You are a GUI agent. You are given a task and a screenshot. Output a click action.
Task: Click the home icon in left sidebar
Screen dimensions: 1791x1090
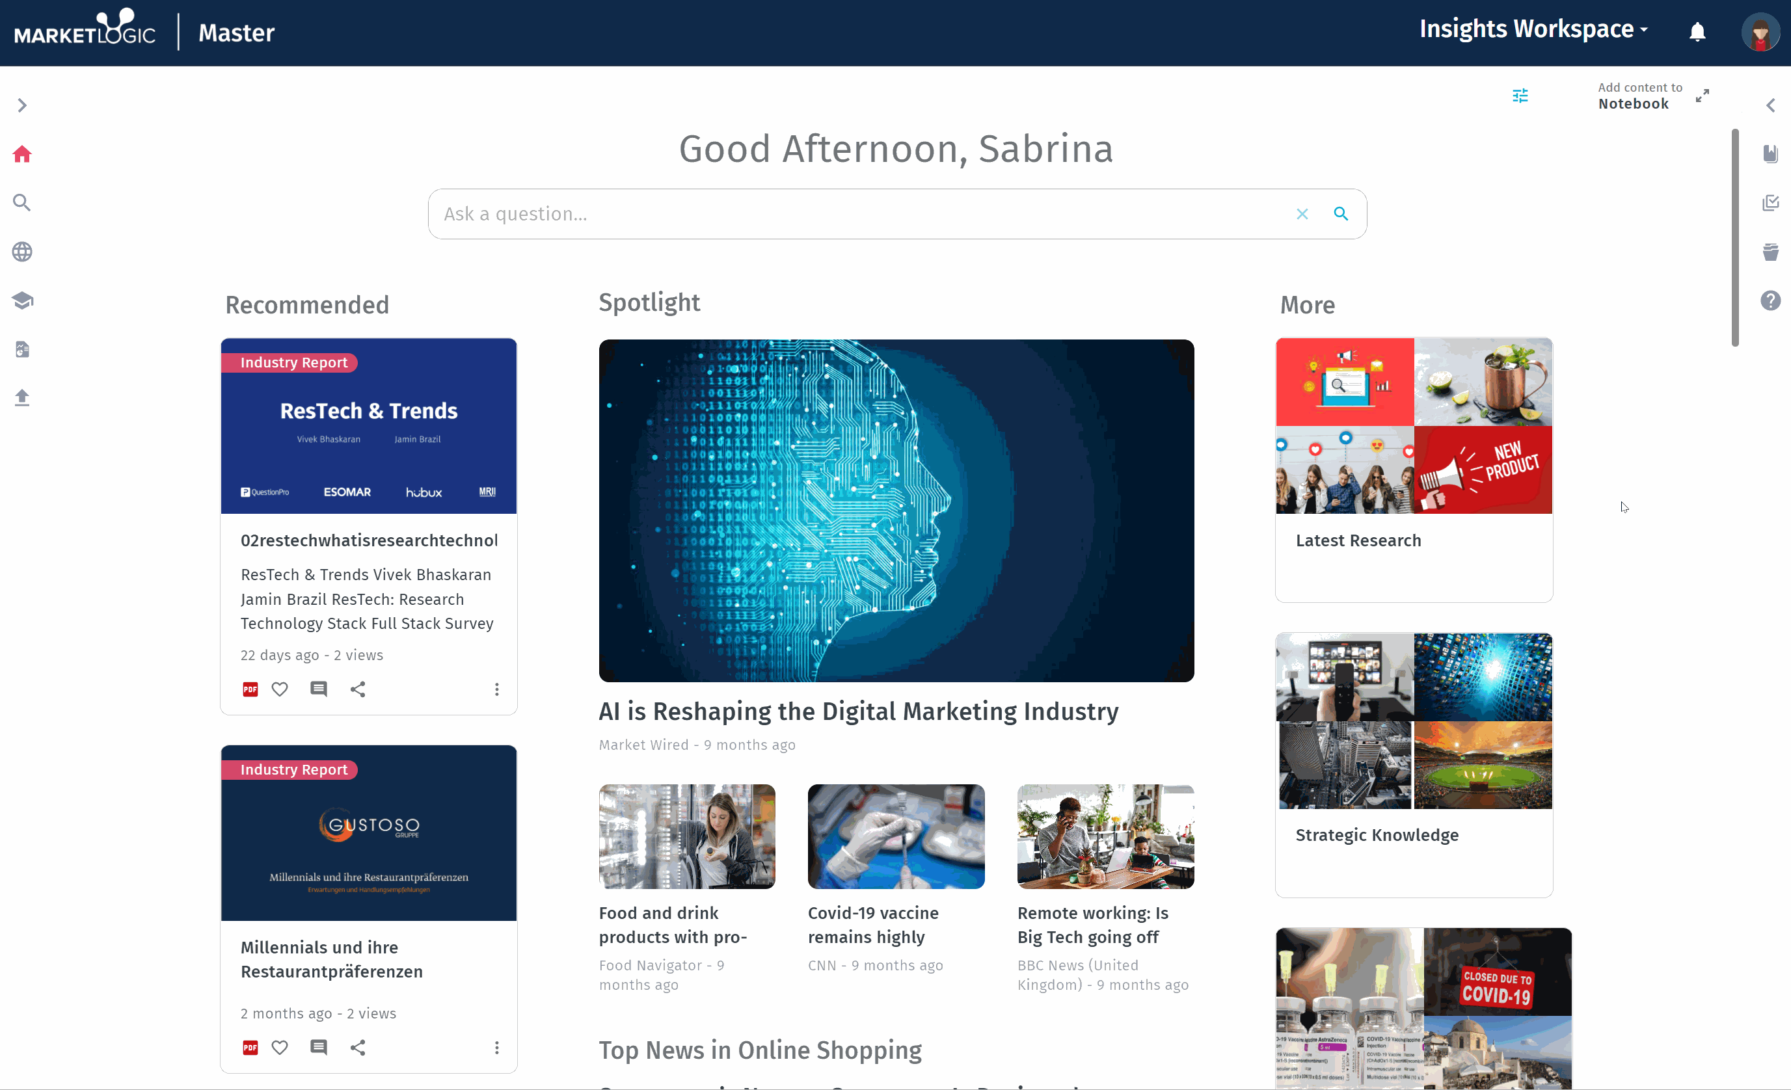tap(22, 154)
